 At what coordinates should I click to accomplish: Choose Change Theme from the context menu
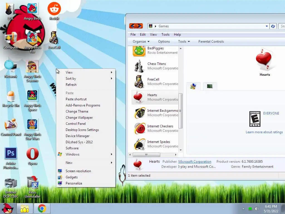coord(86,111)
